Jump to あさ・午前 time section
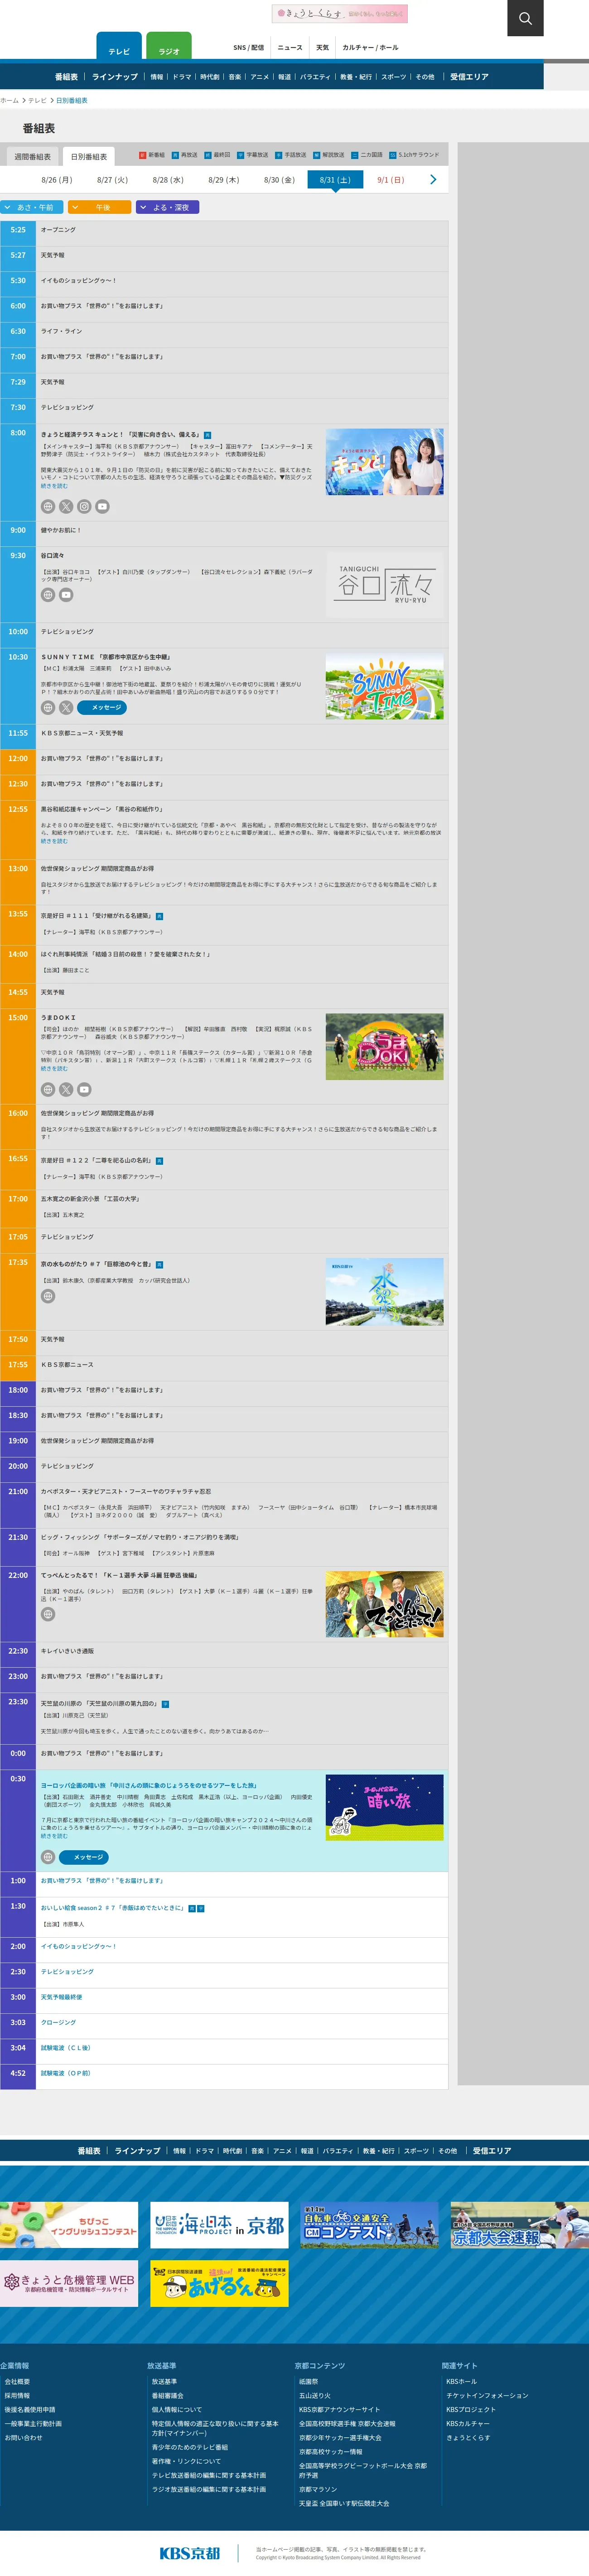This screenshot has width=589, height=2576. click(32, 207)
